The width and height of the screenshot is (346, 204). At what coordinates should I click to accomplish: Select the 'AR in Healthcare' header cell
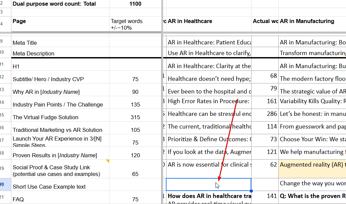[x=209, y=24]
